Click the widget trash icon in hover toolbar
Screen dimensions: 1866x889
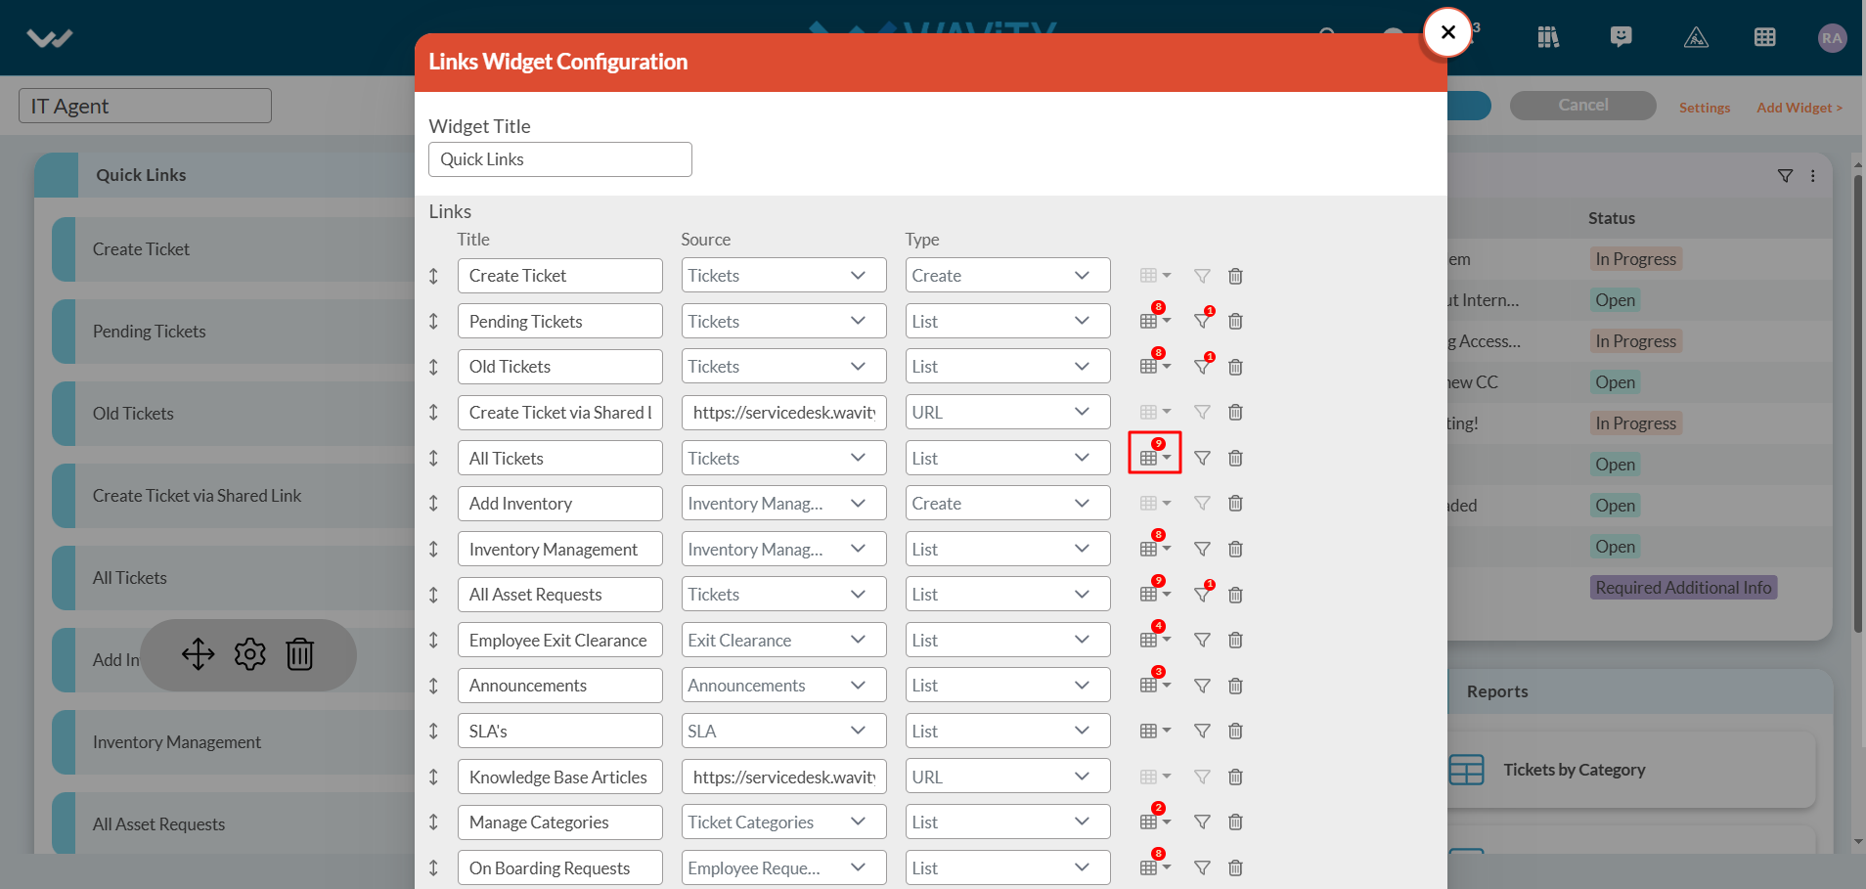[299, 654]
